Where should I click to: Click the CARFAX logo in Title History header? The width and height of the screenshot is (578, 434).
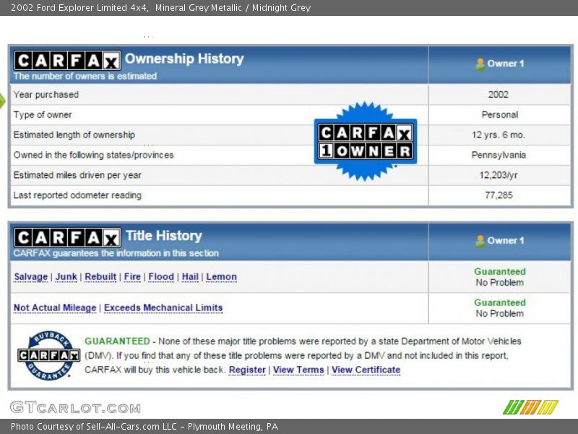click(67, 237)
